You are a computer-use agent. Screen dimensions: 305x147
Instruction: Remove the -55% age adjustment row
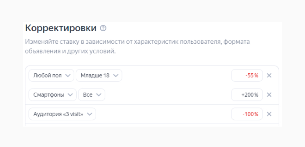pos(269,76)
